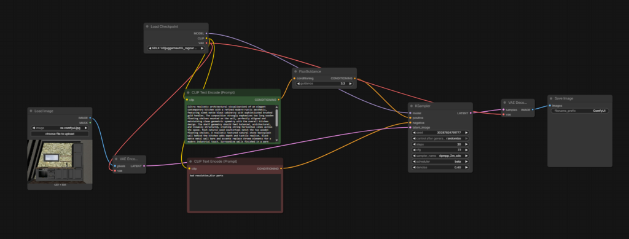Switch to next image file with right arrow
This screenshot has width=629, height=239.
tap(85, 128)
